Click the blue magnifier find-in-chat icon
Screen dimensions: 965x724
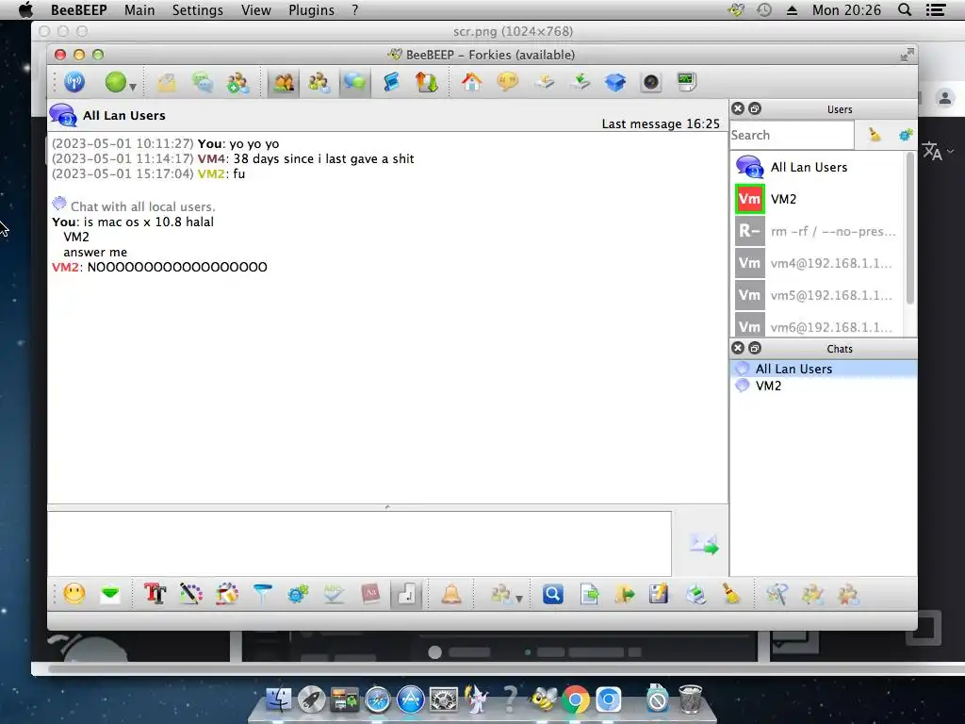tap(552, 594)
